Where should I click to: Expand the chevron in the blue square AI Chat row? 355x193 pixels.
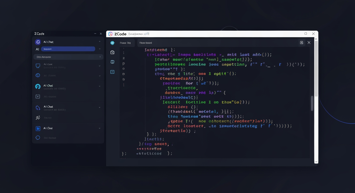point(100,128)
